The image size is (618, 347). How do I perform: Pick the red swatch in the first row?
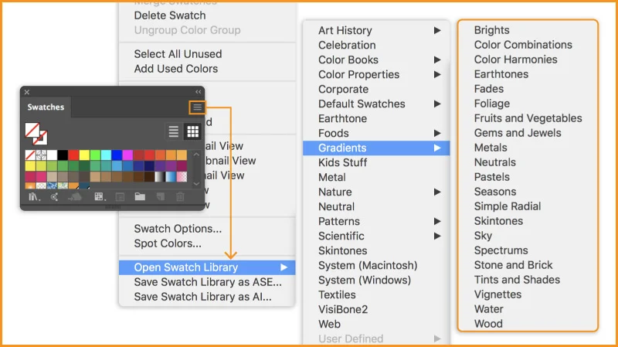click(x=73, y=155)
